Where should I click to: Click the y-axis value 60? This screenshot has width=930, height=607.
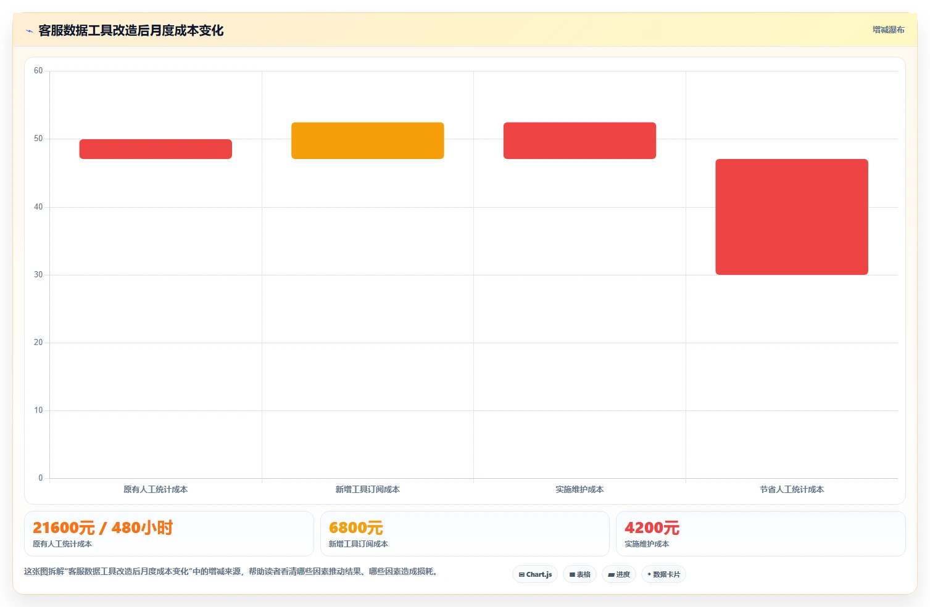point(38,71)
